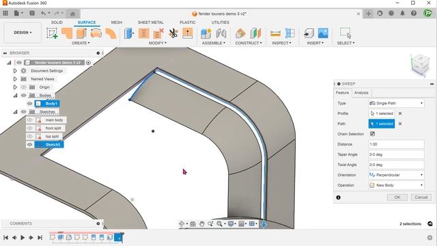
Task: Select the surface Sweep tool
Action: point(111,33)
